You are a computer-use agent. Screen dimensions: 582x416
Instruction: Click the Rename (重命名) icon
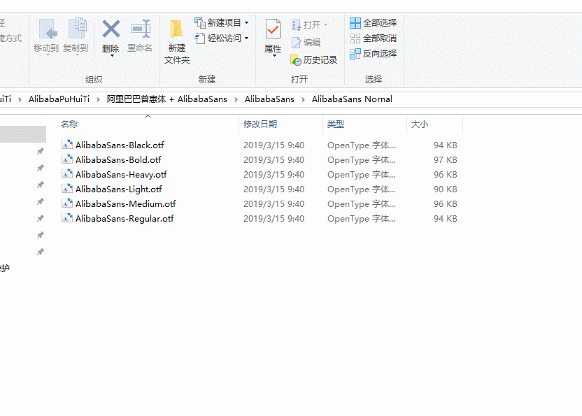(141, 29)
